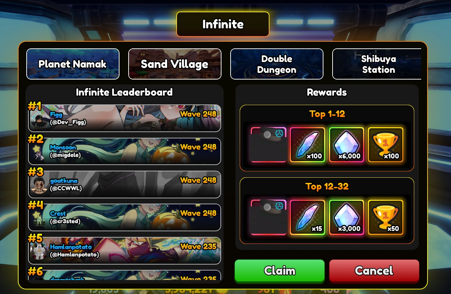Switch to the Planet Namak map tab
This screenshot has width=451, height=294.
click(x=73, y=64)
